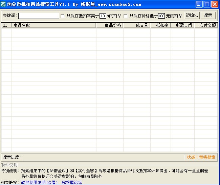Minimize the window
Viewport: 220px width, 185px height.
(199, 4)
